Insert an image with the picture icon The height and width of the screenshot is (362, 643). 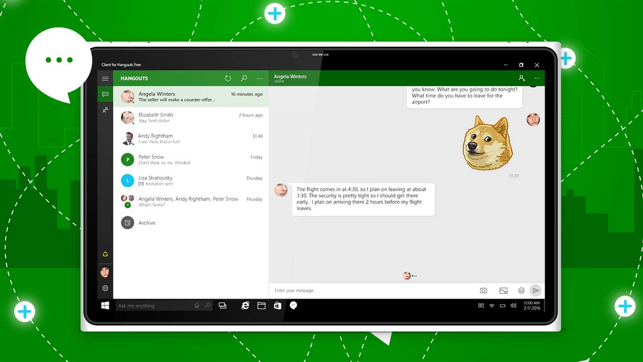pyautogui.click(x=504, y=291)
